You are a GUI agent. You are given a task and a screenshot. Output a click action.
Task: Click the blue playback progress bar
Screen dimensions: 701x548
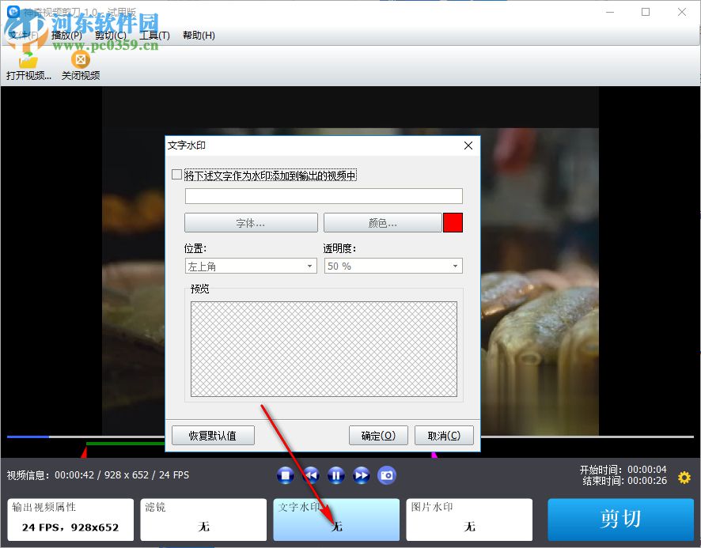coord(28,437)
